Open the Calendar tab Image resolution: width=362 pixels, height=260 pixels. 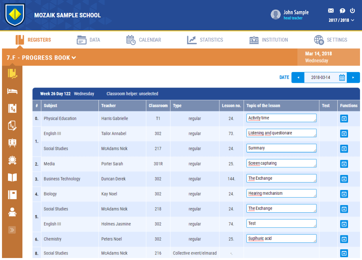[x=144, y=40]
